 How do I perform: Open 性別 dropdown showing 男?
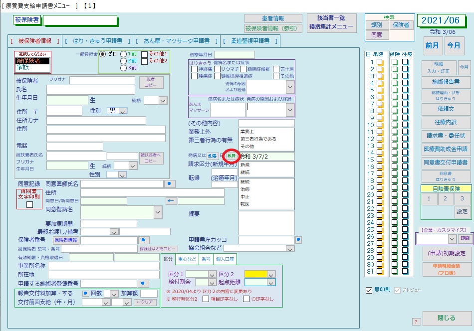(123, 111)
